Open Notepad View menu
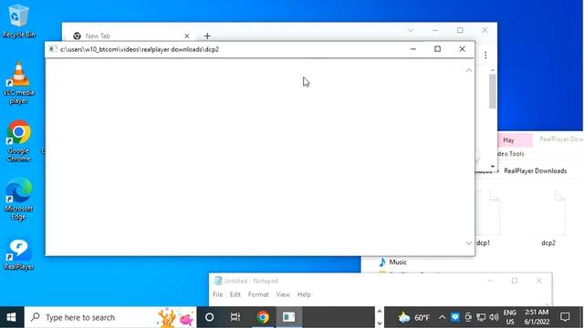 click(283, 294)
